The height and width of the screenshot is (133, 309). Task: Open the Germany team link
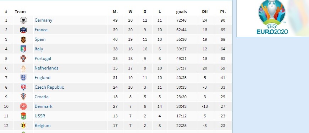point(43,20)
